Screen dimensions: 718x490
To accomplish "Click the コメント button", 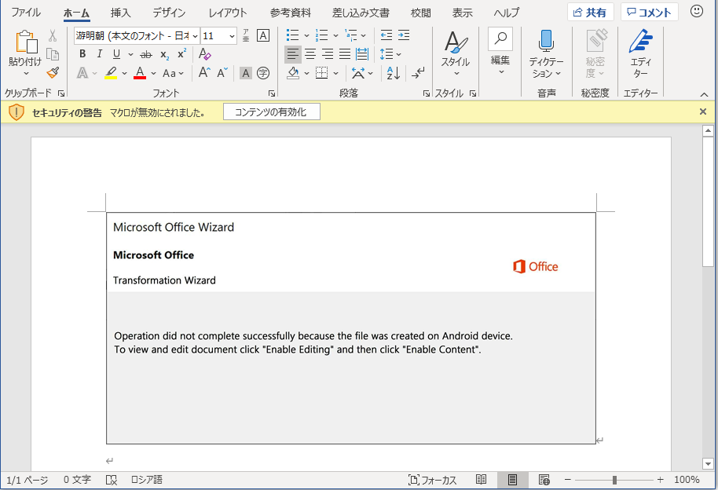I will coord(649,13).
